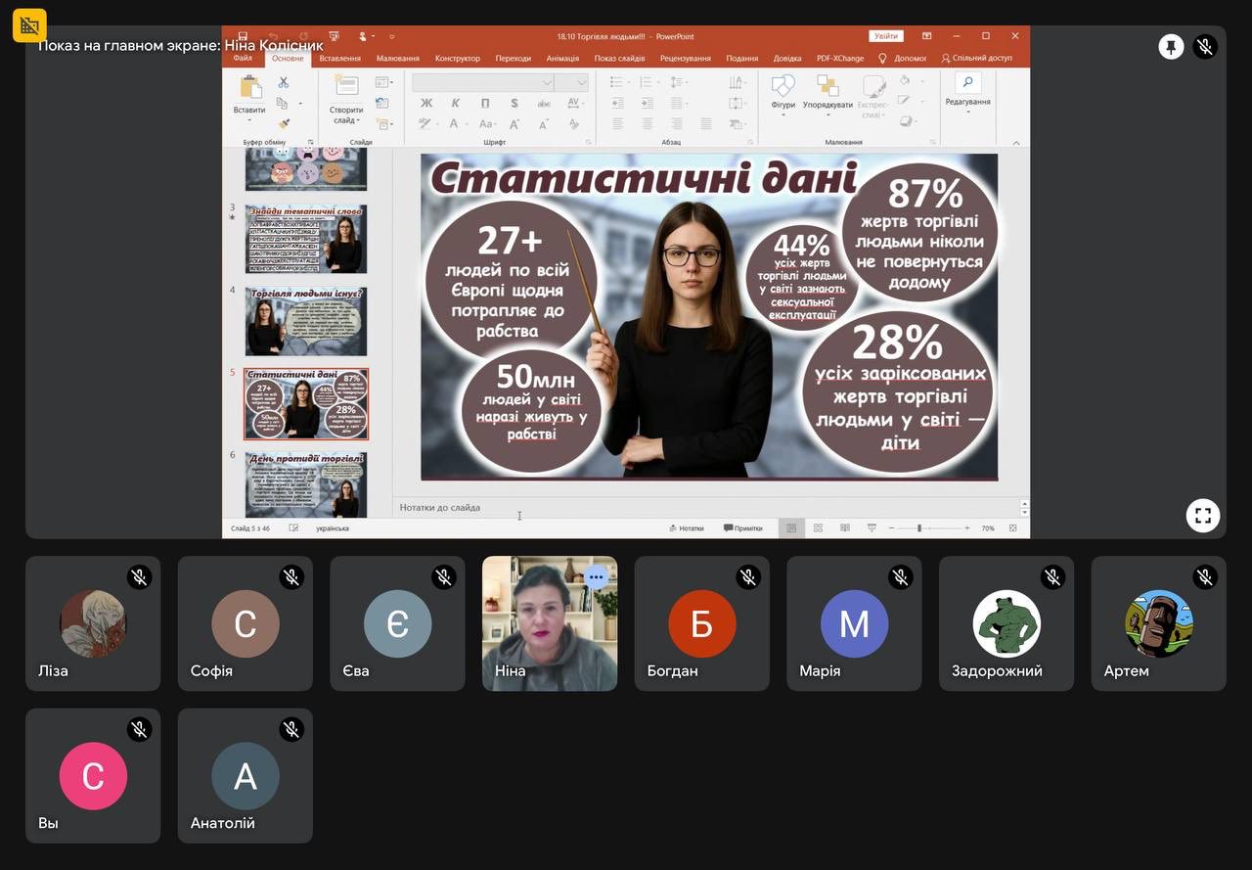
Task: Click the Примітки comments button
Action: pyautogui.click(x=743, y=528)
